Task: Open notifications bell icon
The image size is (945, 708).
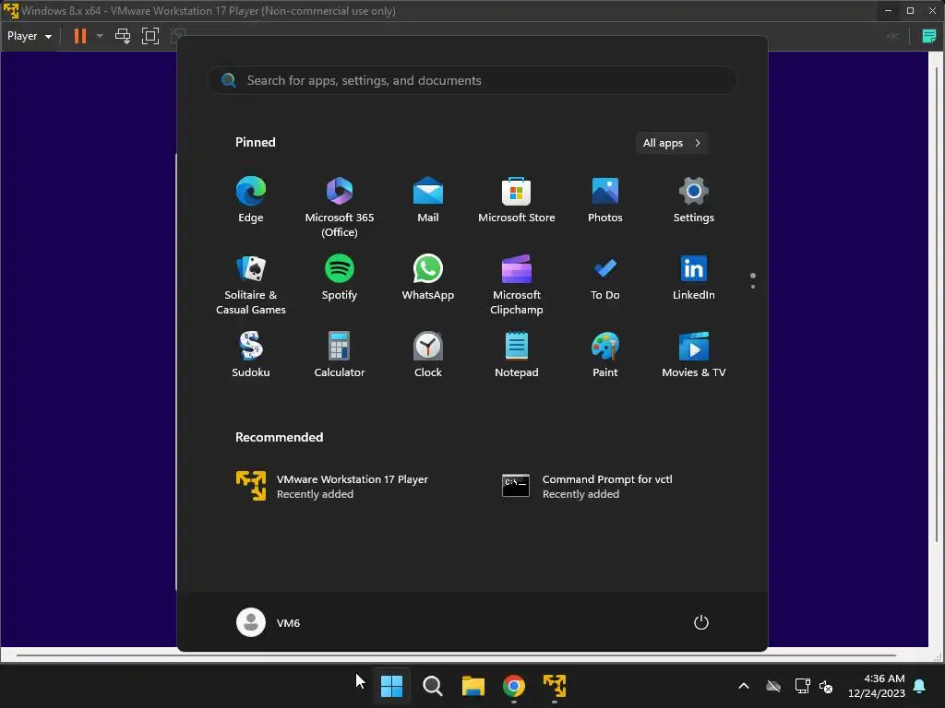Action: pos(920,686)
